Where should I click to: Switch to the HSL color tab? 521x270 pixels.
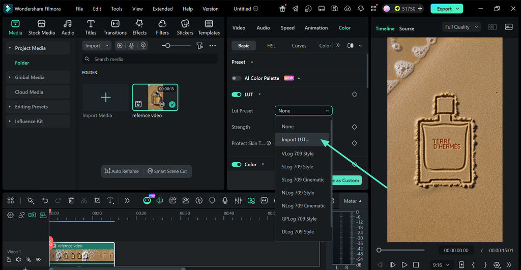point(271,45)
